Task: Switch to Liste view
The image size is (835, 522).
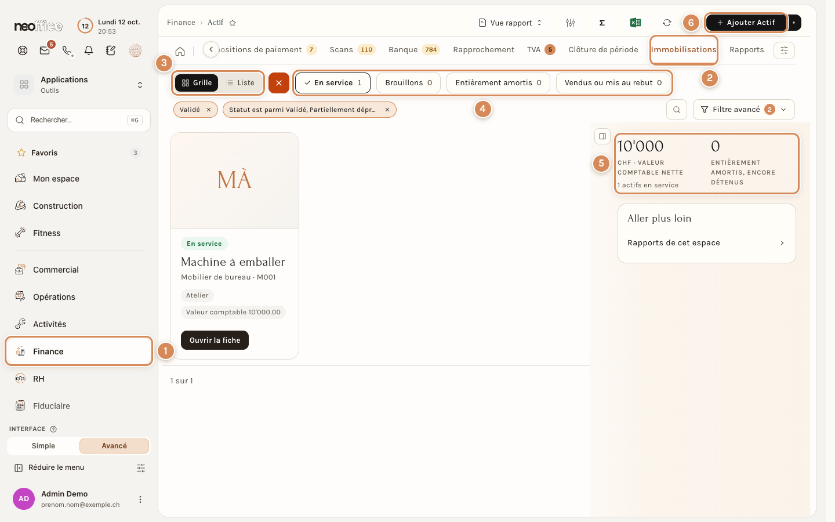Action: pyautogui.click(x=241, y=83)
